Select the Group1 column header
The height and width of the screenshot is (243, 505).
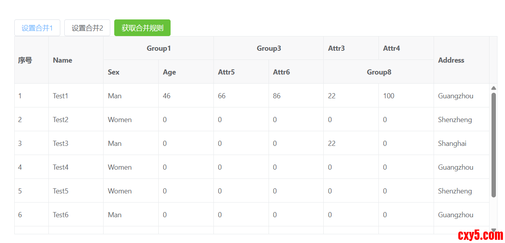click(158, 48)
